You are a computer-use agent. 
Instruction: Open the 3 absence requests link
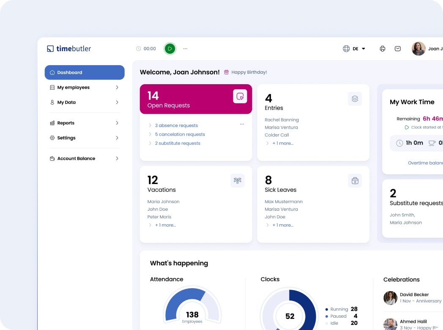coord(176,126)
